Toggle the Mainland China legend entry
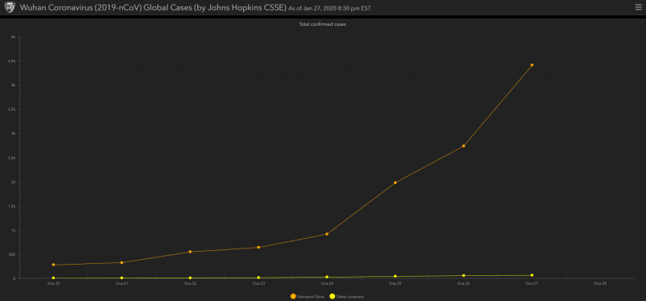646x301 pixels. [308, 296]
